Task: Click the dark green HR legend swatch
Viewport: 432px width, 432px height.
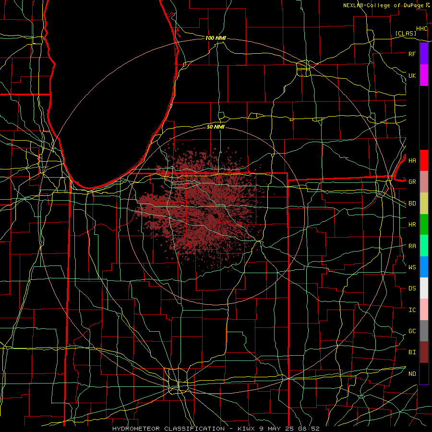Action: coord(424,225)
